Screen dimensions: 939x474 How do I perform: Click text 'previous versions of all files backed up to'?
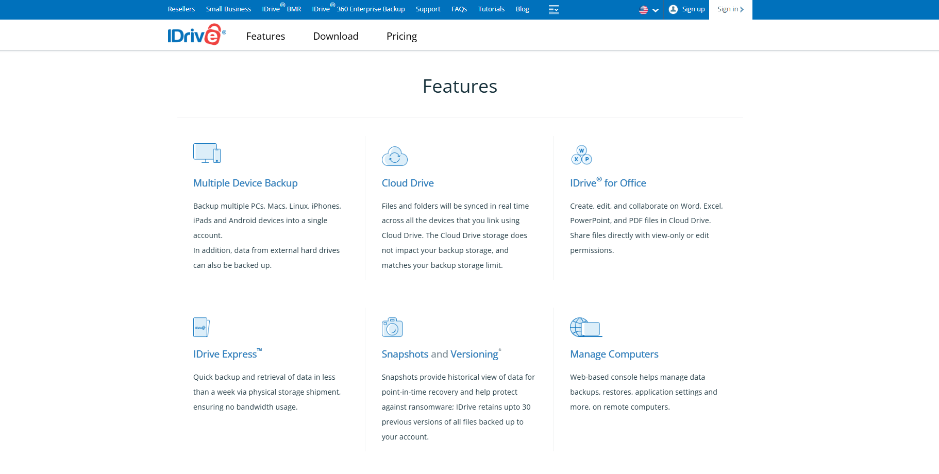point(452,422)
